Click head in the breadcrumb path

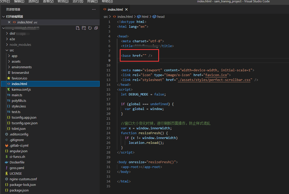[161, 17]
